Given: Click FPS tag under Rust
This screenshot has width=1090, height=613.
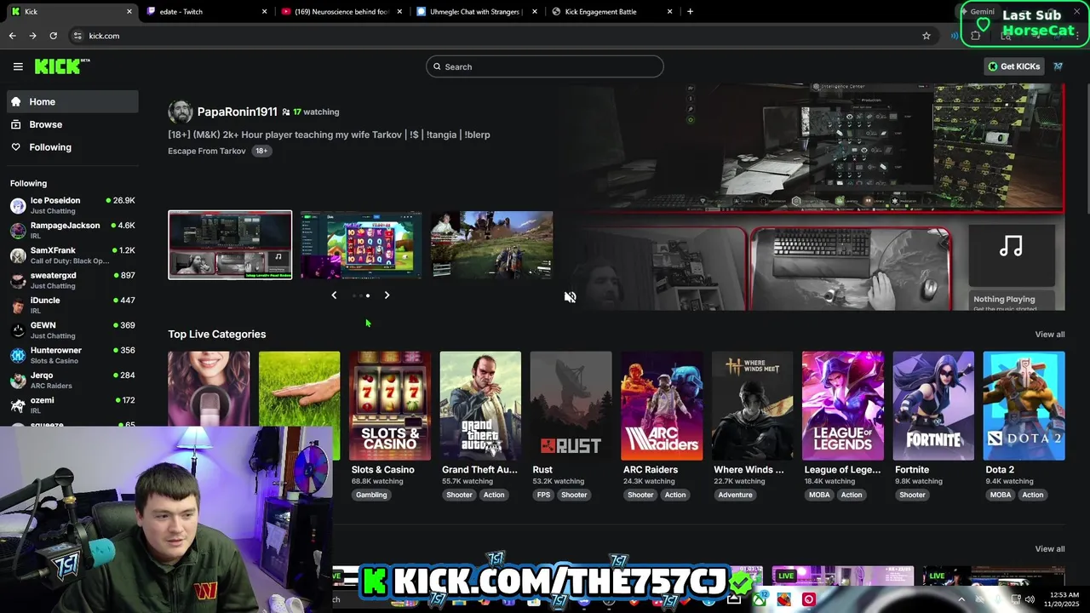Looking at the screenshot, I should (543, 495).
